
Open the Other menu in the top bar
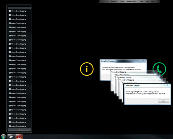(x=141, y=2)
